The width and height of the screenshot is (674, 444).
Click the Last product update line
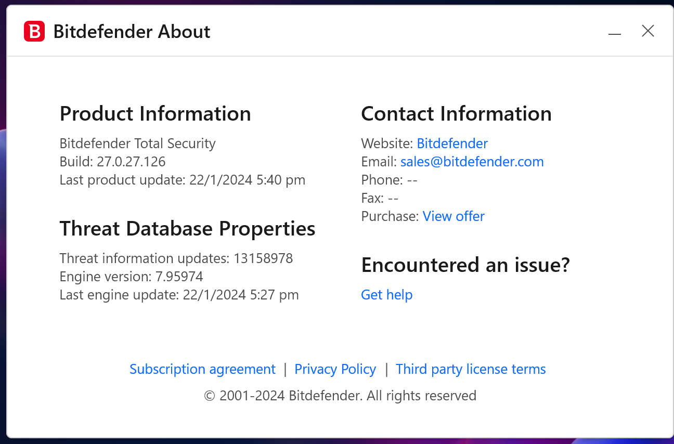coord(182,180)
